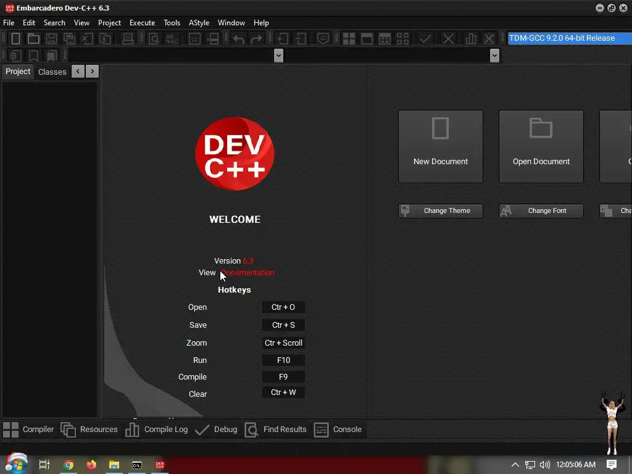
Task: Click the Profile analysis chart toolbar icon
Action: point(471,39)
